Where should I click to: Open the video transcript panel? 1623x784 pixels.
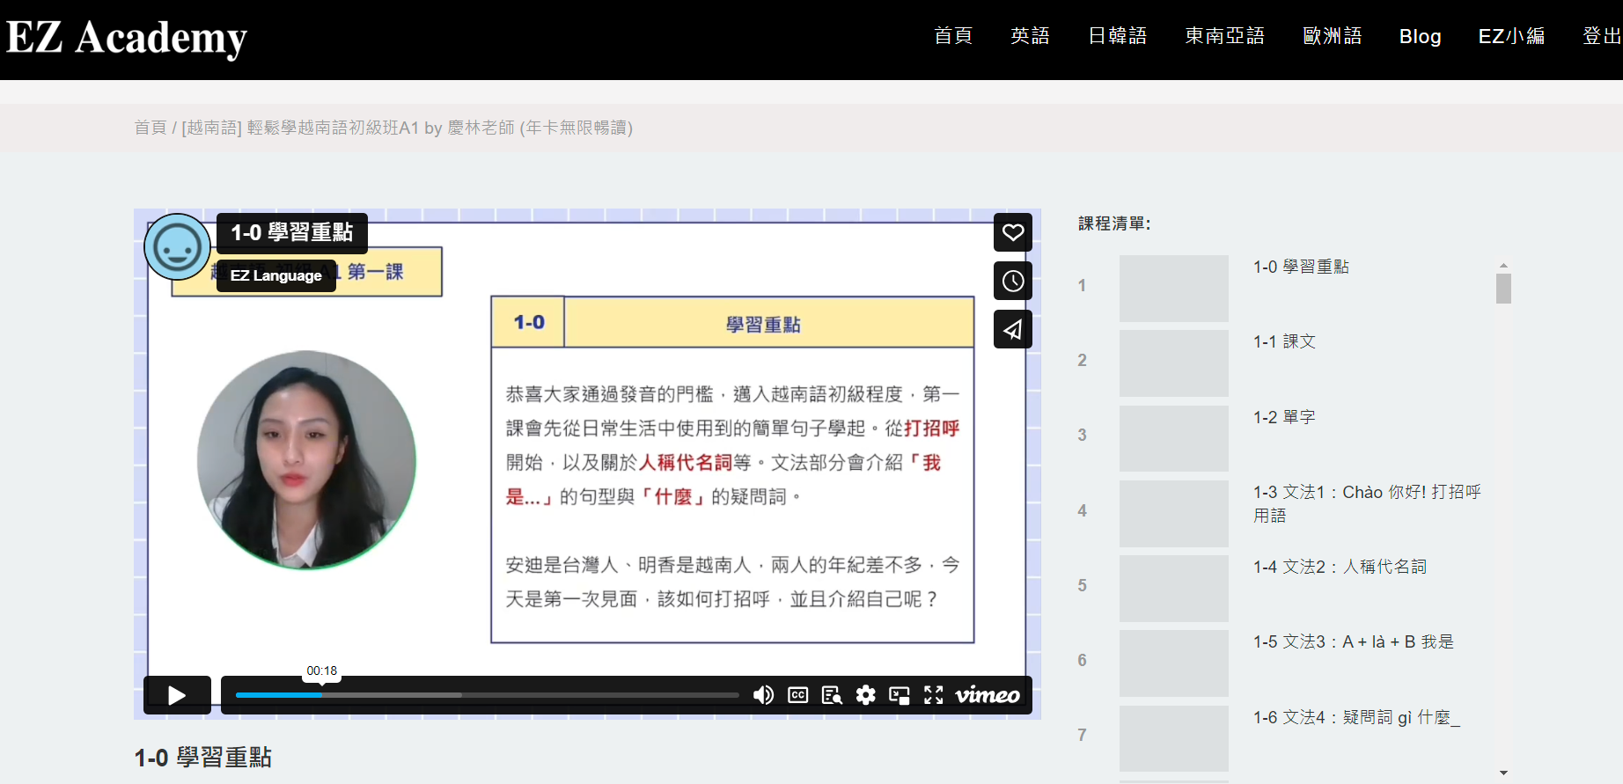832,695
